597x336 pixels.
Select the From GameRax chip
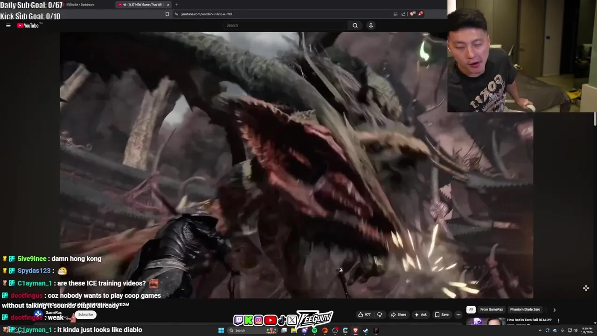point(492,309)
